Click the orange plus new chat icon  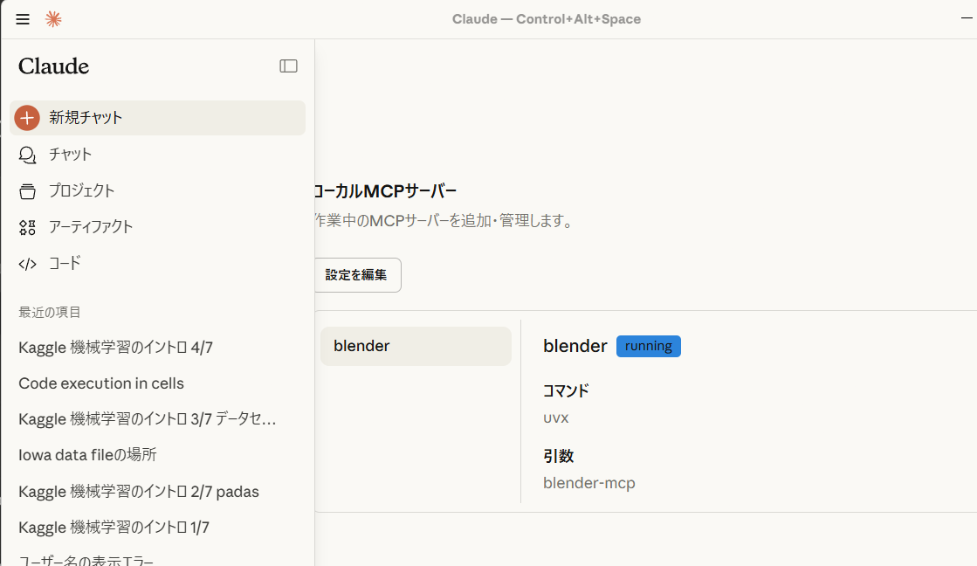coord(27,118)
